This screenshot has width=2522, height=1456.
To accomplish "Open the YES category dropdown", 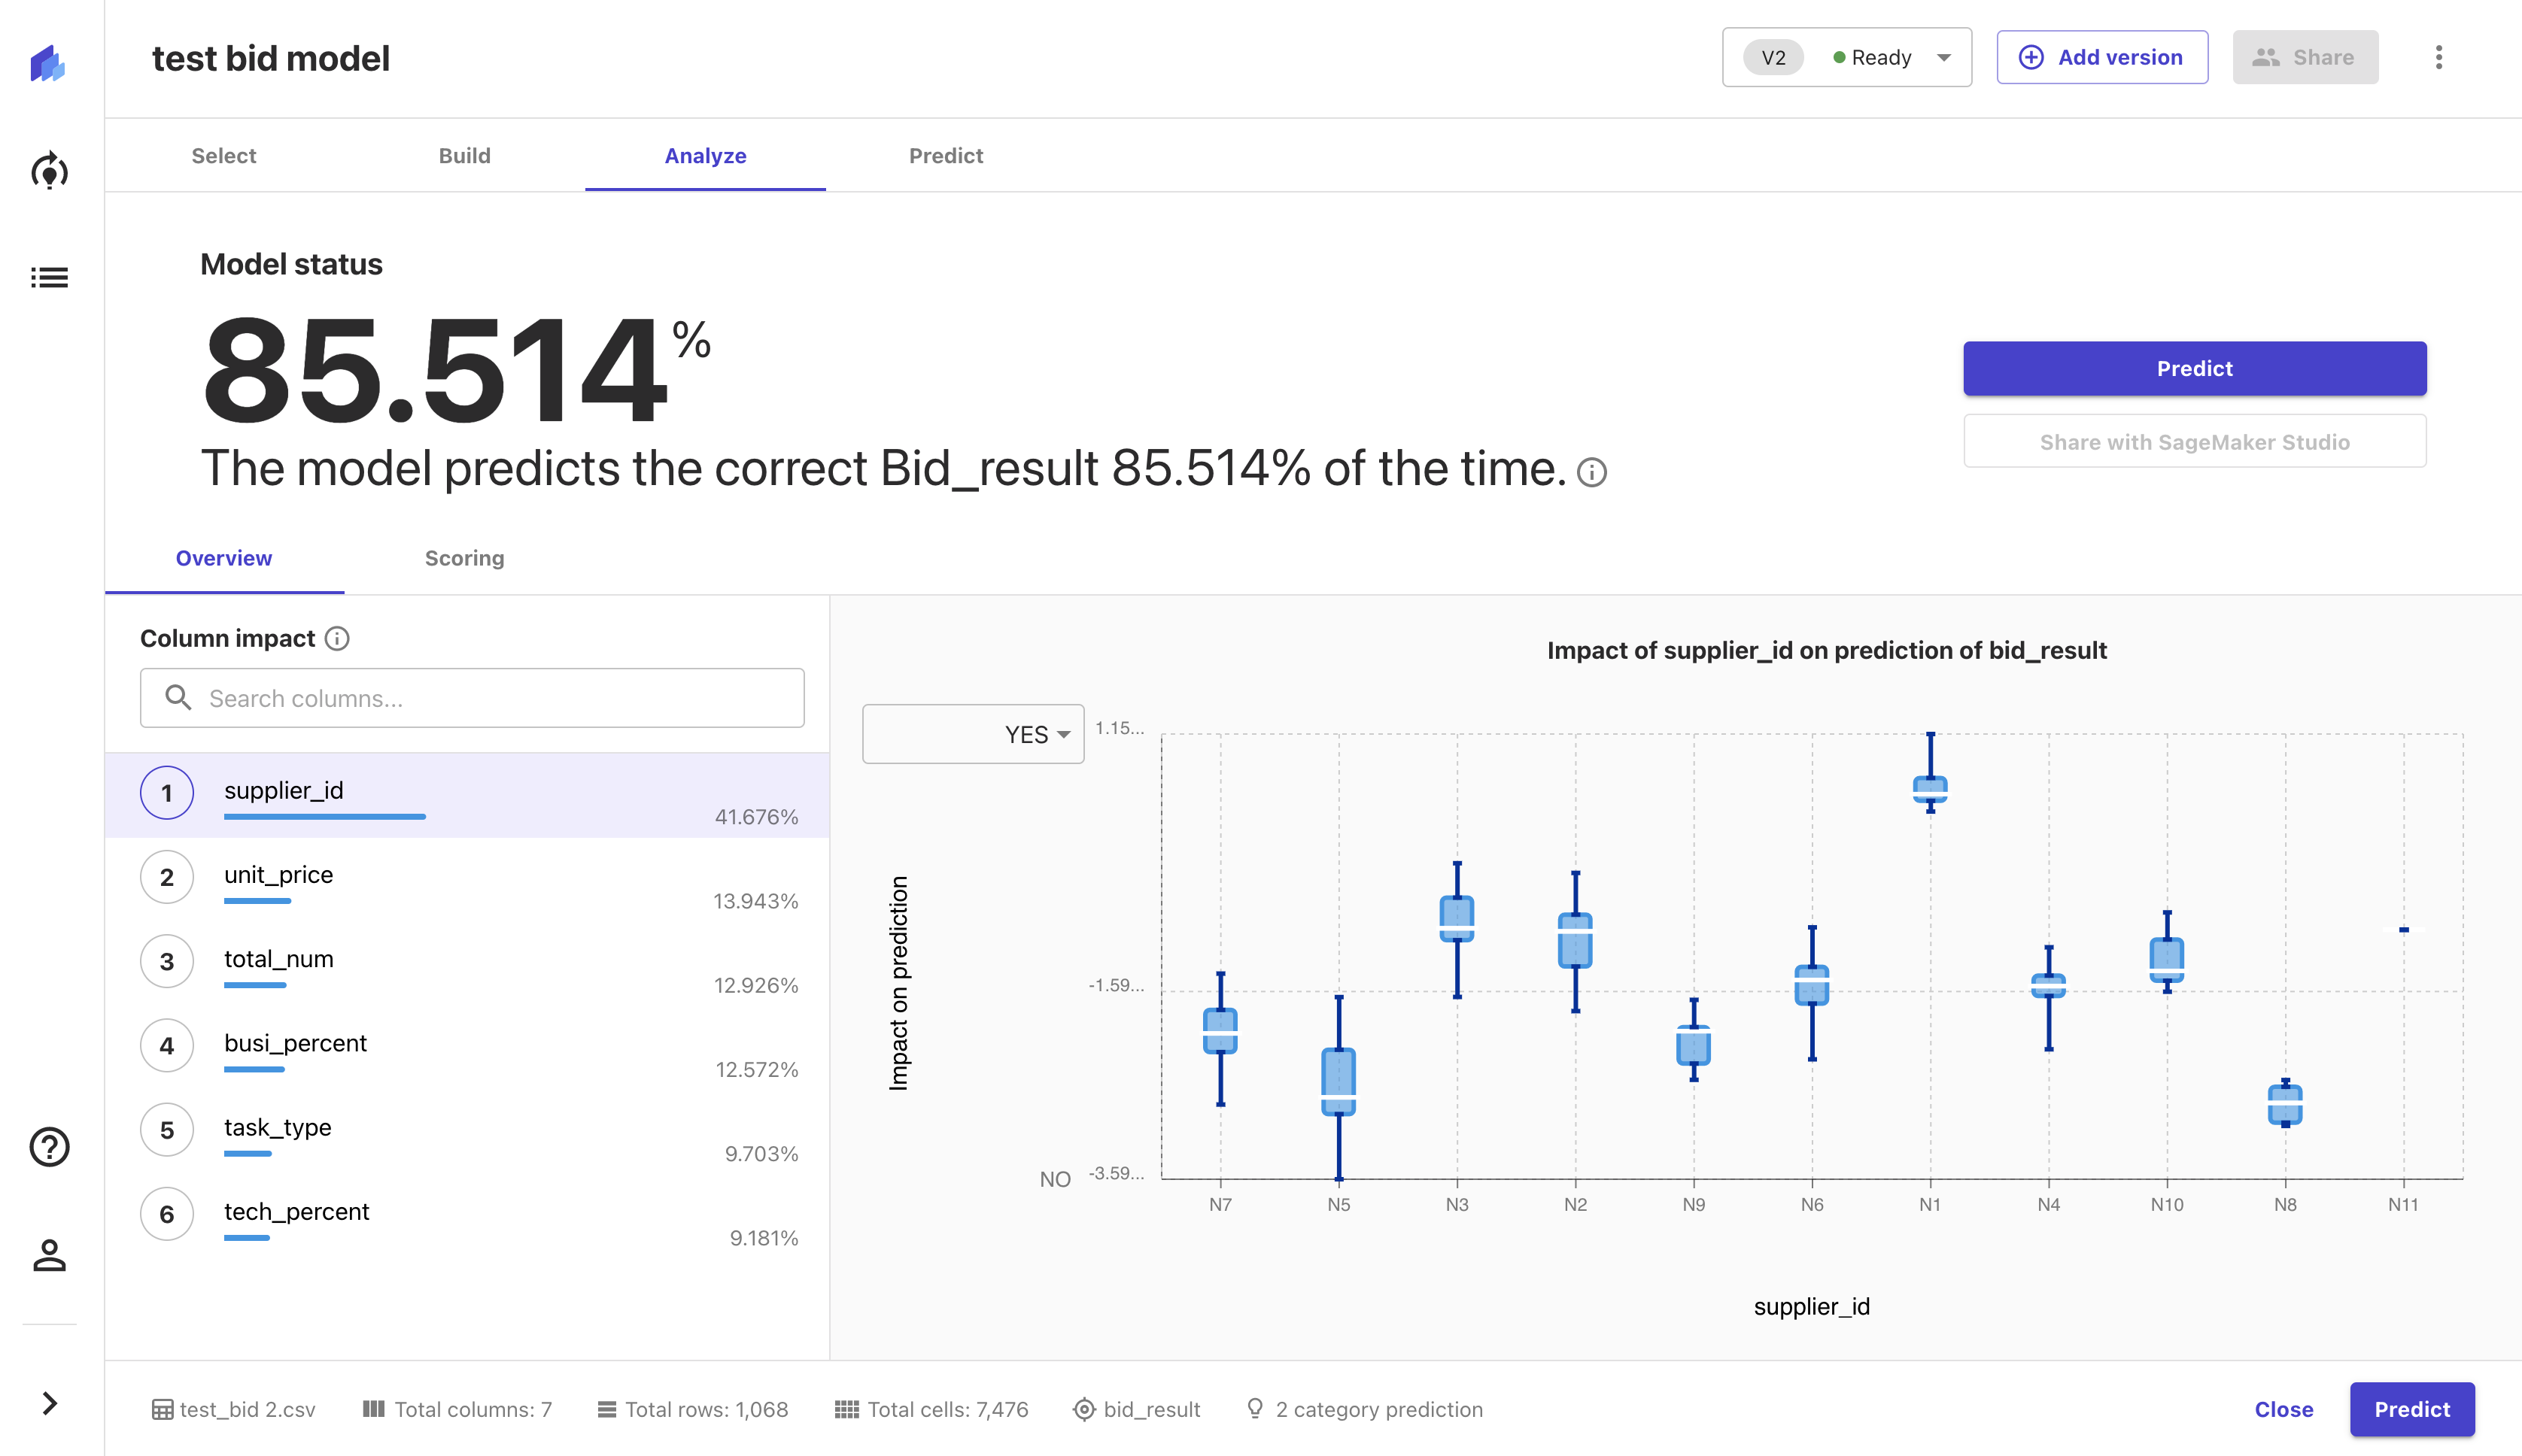I will click(972, 734).
